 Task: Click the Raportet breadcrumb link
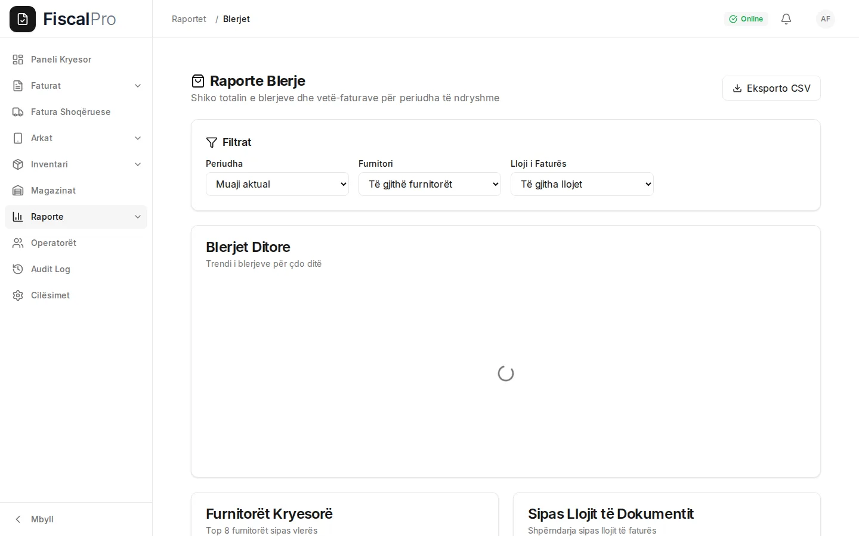tap(189, 19)
